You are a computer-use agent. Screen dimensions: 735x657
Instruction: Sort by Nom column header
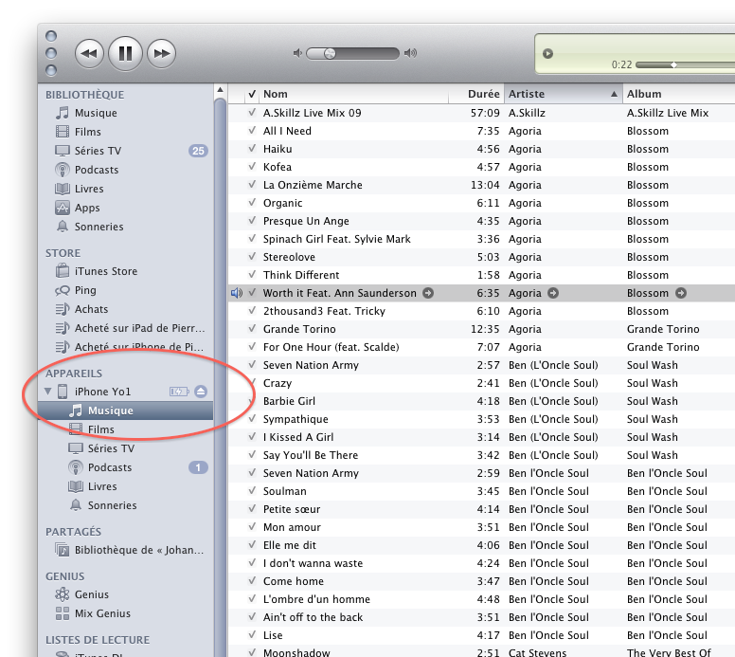tap(354, 94)
